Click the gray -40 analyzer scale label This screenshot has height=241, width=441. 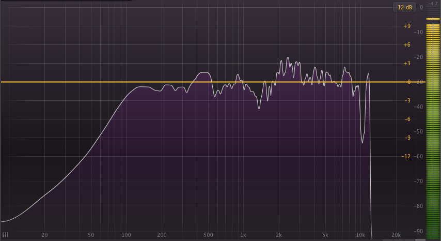(418, 107)
